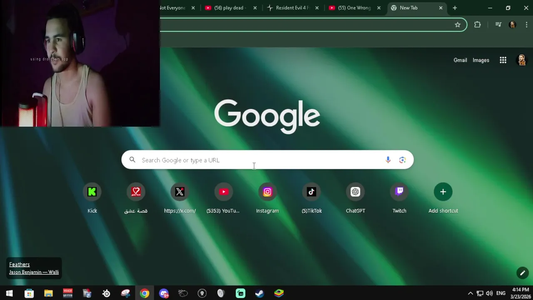The width and height of the screenshot is (533, 300).
Task: Open the Google apps grid
Action: [x=503, y=60]
